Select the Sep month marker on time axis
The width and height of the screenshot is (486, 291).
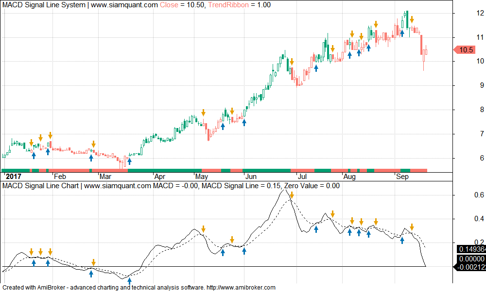[x=401, y=176]
